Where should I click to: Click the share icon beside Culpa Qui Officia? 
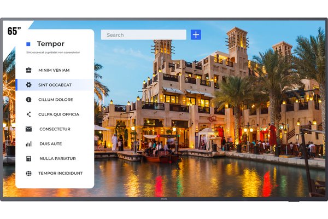point(28,114)
